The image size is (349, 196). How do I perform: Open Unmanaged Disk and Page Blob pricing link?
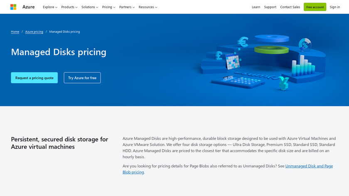pos(228,169)
